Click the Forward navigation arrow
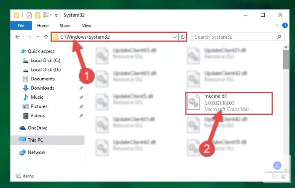 pyautogui.click(x=29, y=37)
